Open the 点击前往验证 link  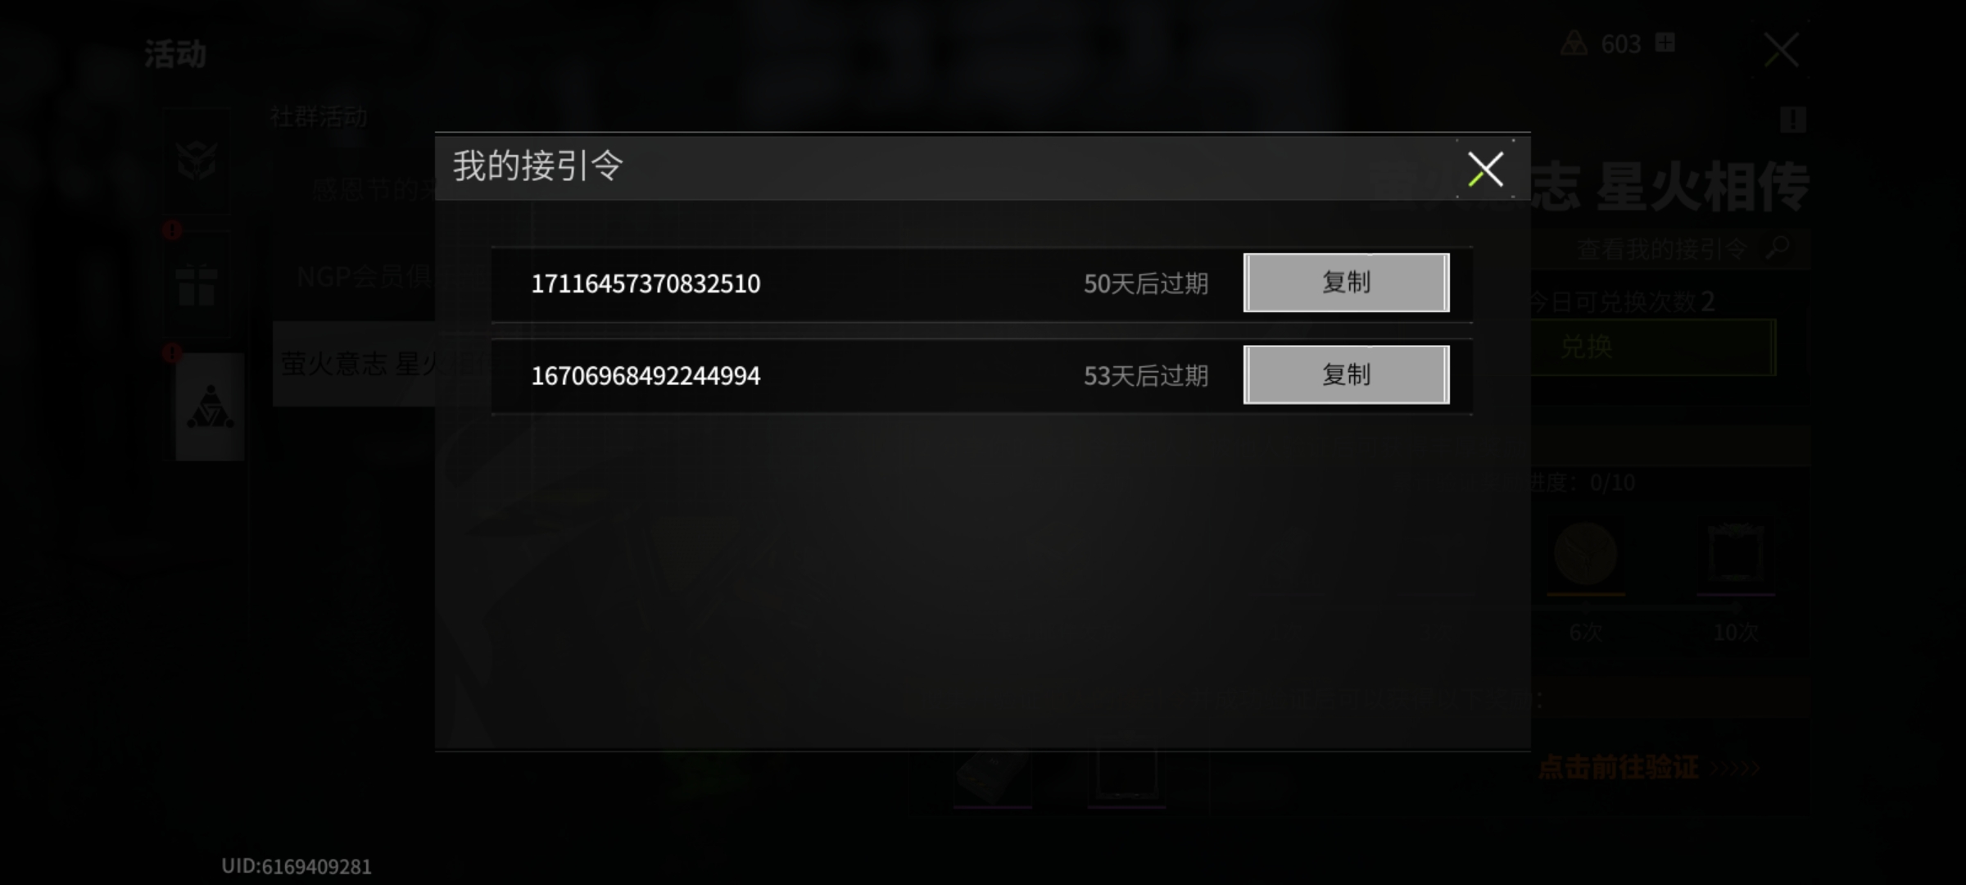1618,768
